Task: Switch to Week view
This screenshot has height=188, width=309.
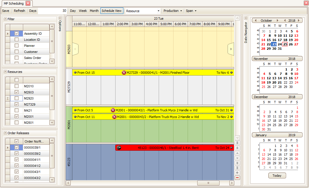Action: click(x=83, y=11)
